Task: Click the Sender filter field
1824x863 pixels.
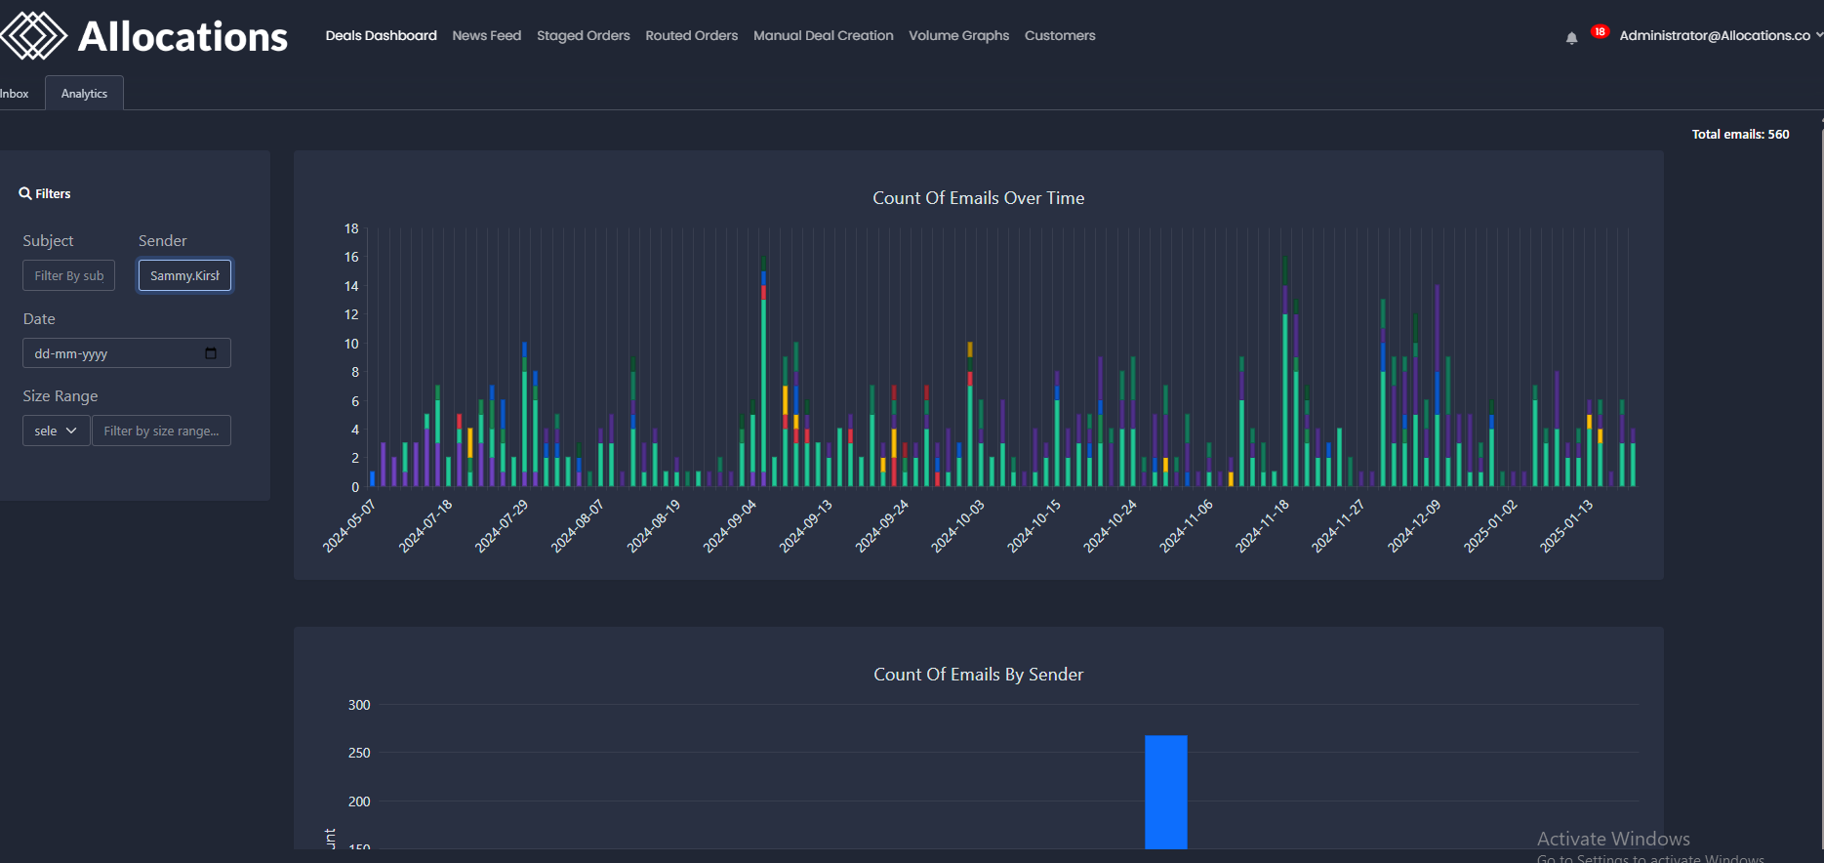Action: [x=184, y=275]
